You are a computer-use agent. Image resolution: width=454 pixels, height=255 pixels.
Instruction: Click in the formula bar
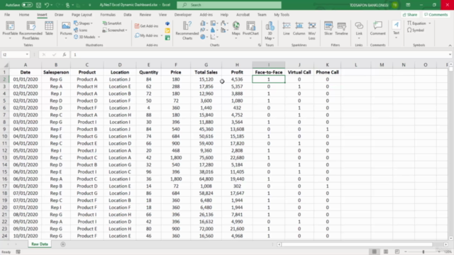coord(260,55)
